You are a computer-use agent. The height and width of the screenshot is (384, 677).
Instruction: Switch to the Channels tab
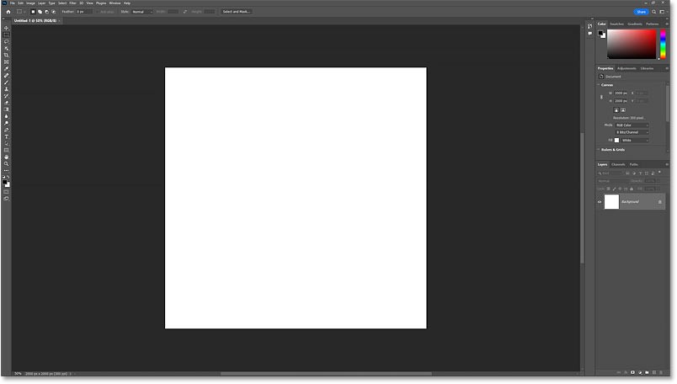coord(618,164)
